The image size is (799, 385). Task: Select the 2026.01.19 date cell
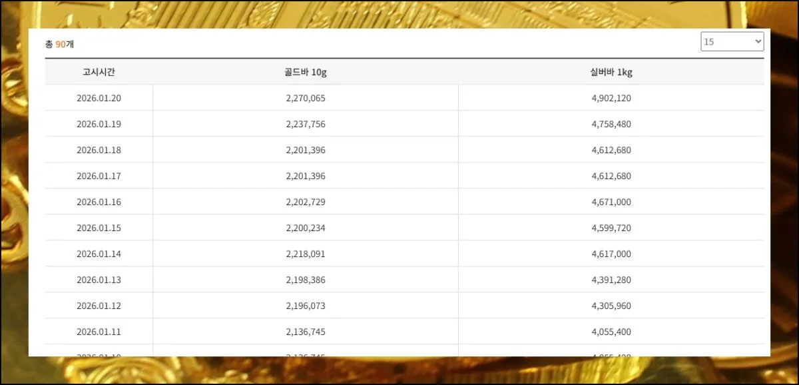click(x=99, y=124)
